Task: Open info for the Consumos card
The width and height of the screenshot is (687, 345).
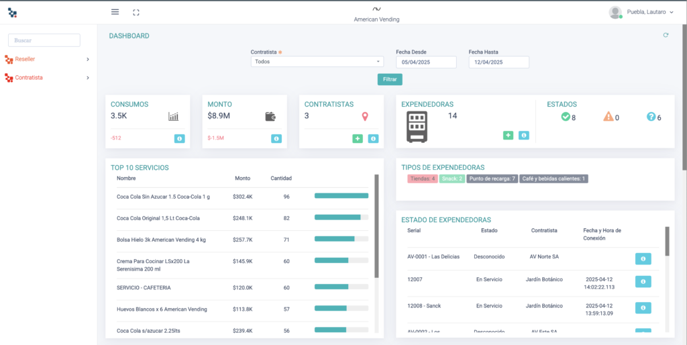Action: coord(179,138)
